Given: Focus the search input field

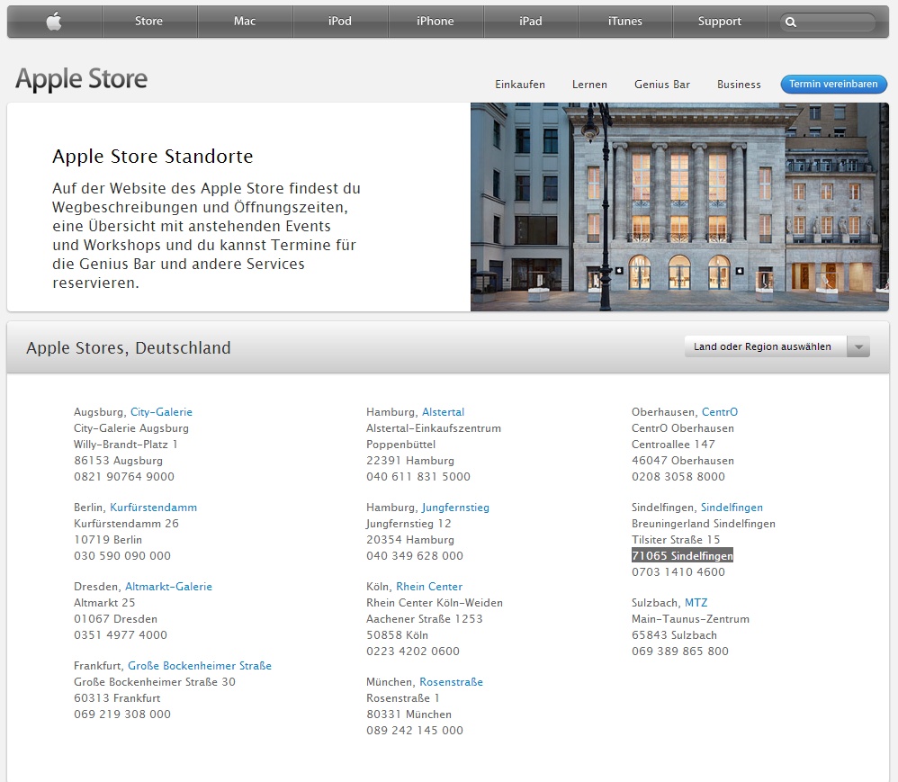Looking at the screenshot, I should 828,22.
